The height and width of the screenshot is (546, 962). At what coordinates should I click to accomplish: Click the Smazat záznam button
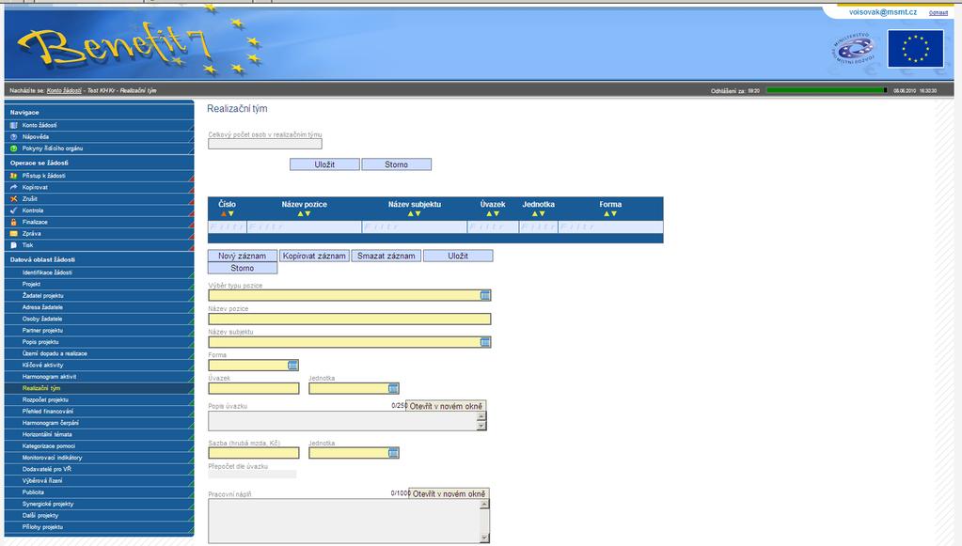(386, 256)
